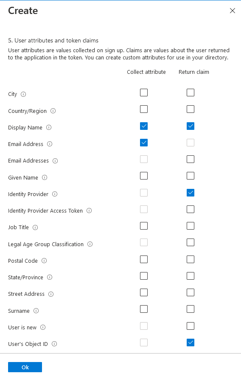Tick Return claim for Postal Code
The width and height of the screenshot is (241, 379).
click(191, 259)
